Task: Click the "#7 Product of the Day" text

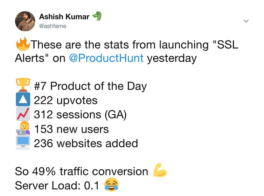Action: (90, 86)
